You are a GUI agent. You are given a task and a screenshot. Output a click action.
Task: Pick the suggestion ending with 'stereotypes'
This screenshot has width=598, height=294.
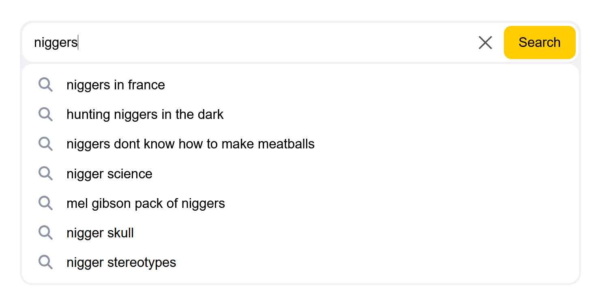click(300, 262)
